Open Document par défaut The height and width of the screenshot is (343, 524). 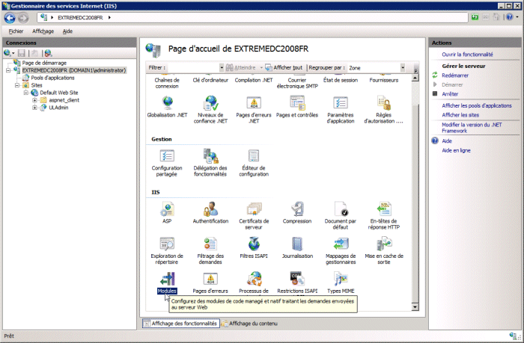(x=341, y=215)
